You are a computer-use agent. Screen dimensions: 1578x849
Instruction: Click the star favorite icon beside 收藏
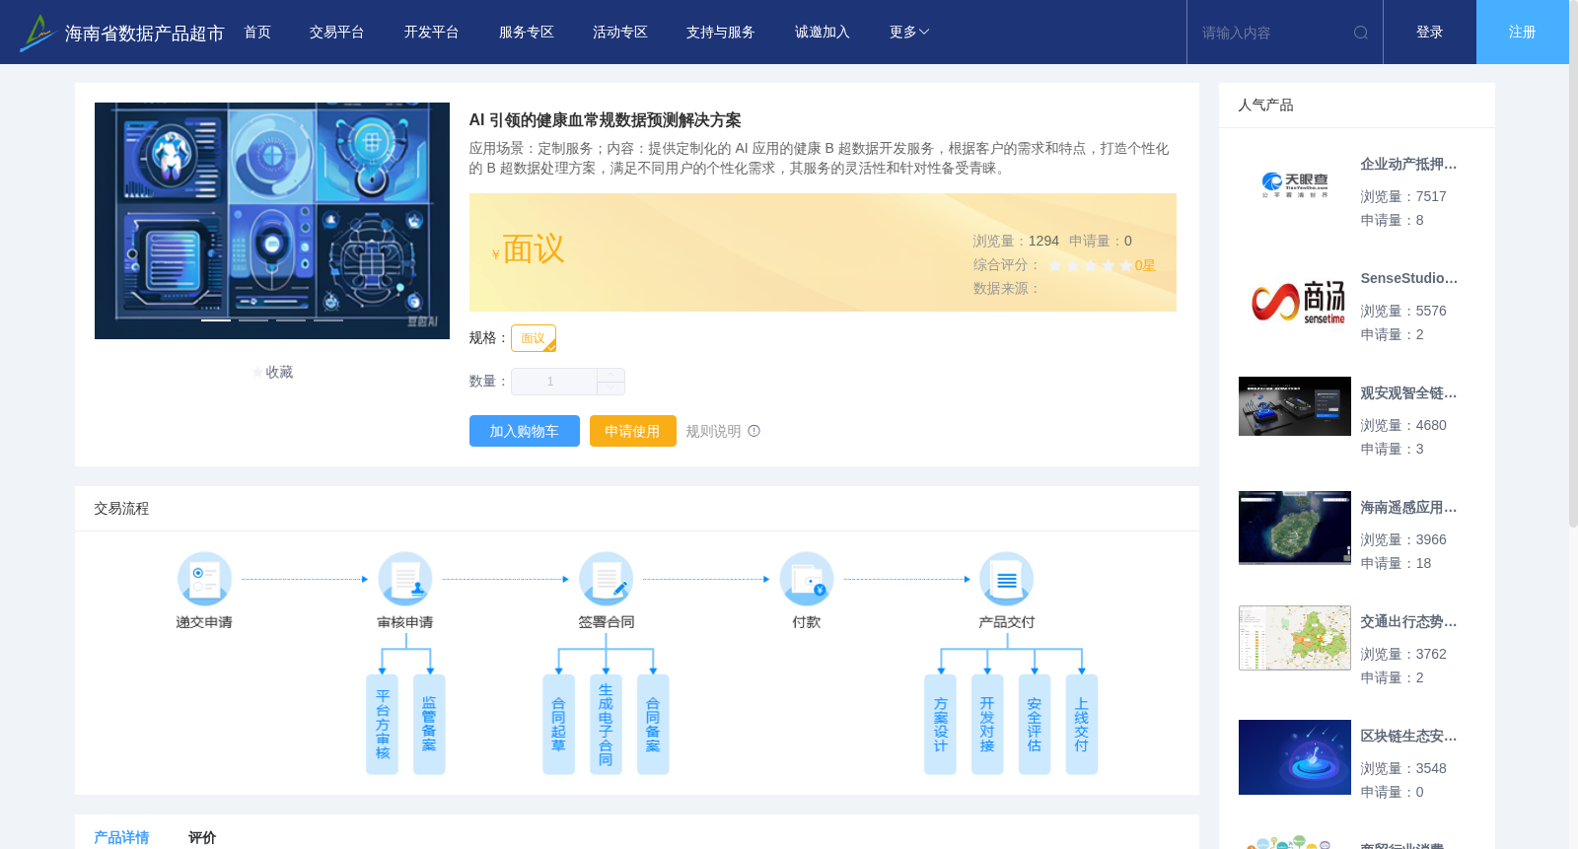tap(258, 373)
